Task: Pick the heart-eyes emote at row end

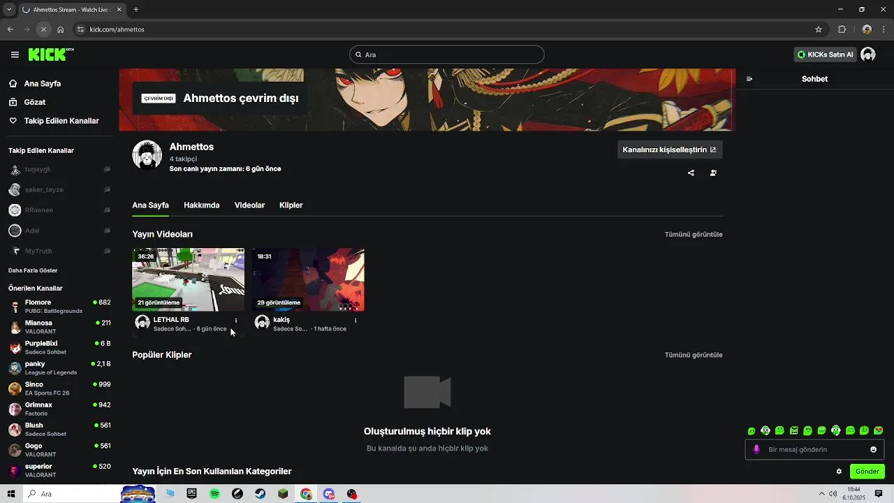Action: [x=879, y=430]
